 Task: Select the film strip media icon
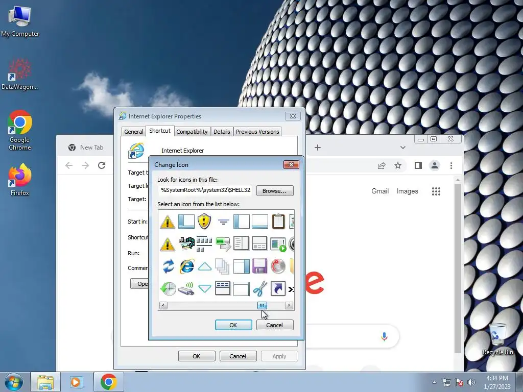click(x=186, y=243)
